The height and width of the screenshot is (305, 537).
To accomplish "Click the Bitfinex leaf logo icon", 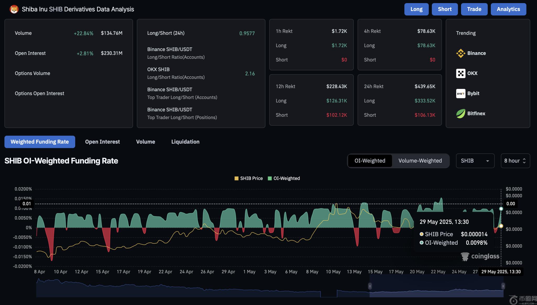I will tap(460, 114).
